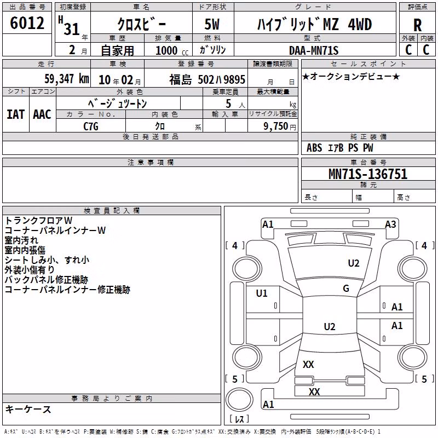This screenshot has width=438, height=438.
Task: Select the vehicle history value 自家用
Action: click(x=117, y=50)
